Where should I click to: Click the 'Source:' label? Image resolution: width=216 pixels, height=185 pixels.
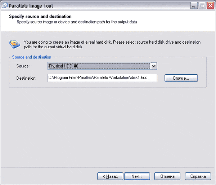pyautogui.click(x=23, y=66)
